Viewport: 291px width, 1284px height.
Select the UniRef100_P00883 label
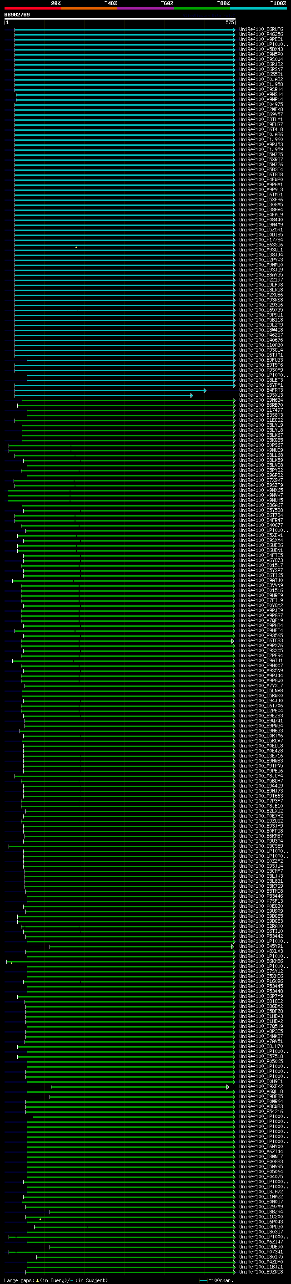click(261, 1161)
